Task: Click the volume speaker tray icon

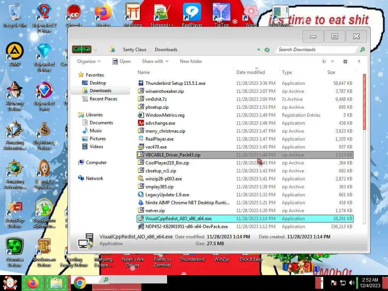Action: click(x=352, y=283)
